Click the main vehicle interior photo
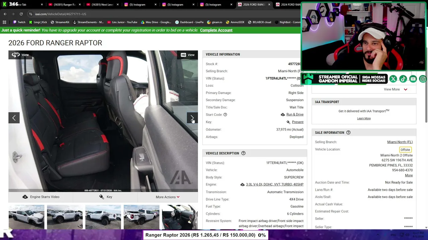The image size is (428, 240). pos(103,121)
